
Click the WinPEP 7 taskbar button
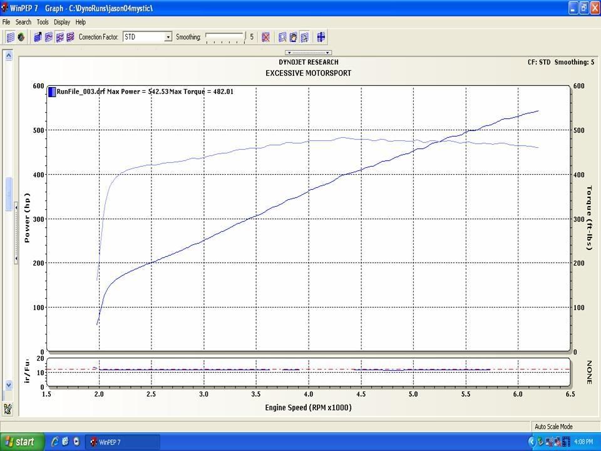pos(122,442)
